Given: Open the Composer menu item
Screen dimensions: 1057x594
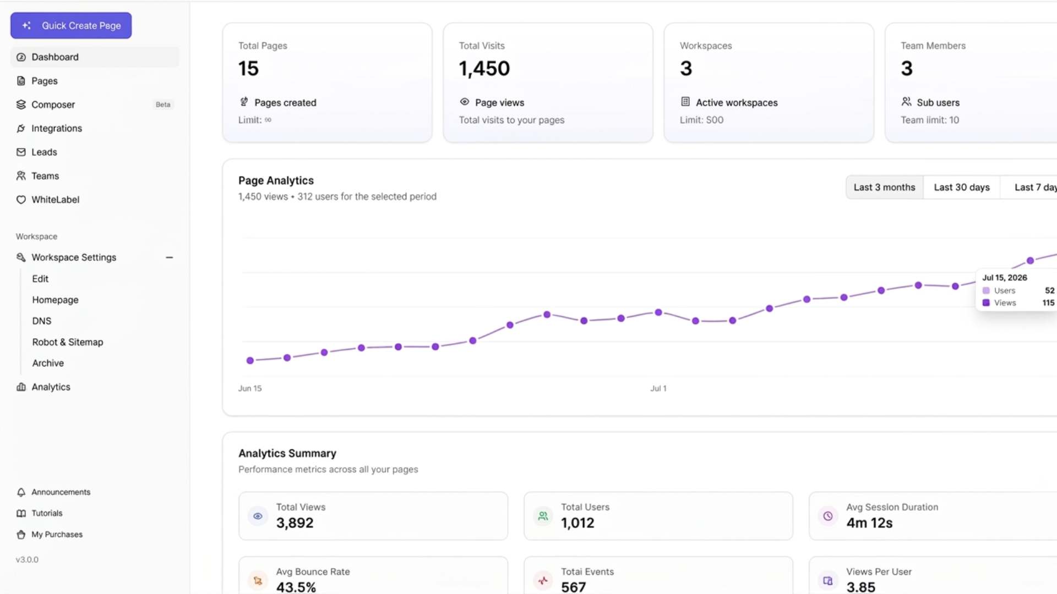Looking at the screenshot, I should tap(95, 105).
